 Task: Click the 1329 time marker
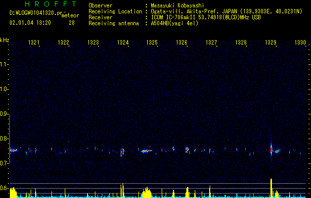click(270, 43)
